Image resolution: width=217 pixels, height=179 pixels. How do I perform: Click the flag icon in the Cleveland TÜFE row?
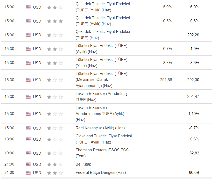coord(28,139)
